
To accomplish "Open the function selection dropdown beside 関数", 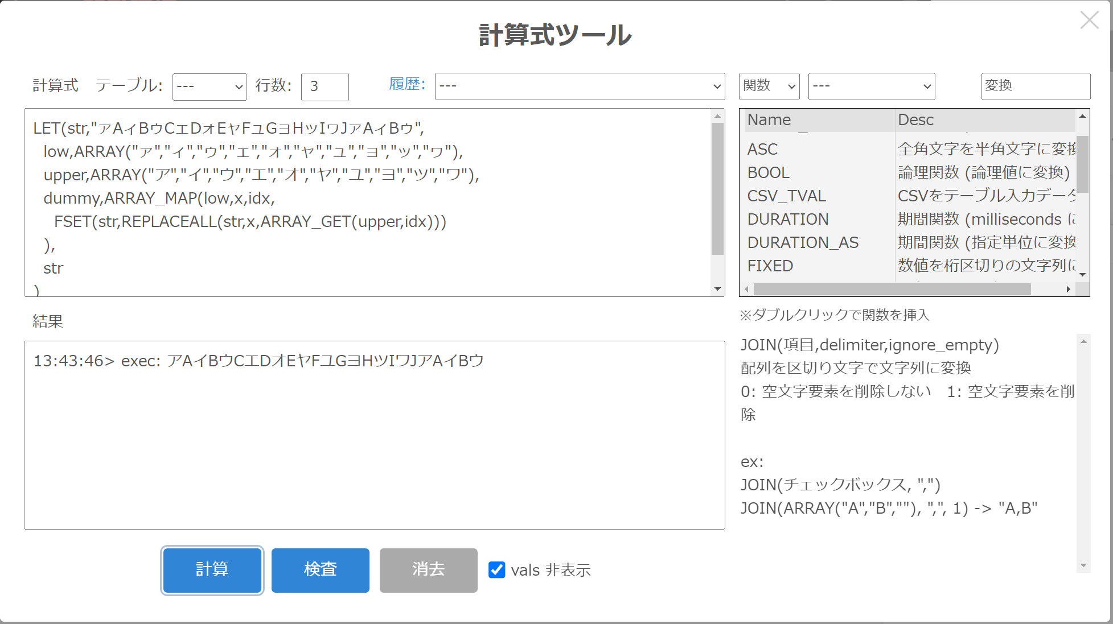I will click(x=871, y=86).
